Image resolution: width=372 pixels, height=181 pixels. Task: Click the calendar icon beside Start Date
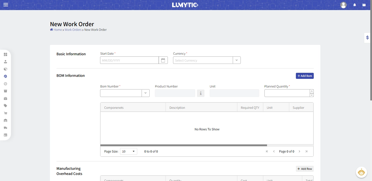coord(163,60)
